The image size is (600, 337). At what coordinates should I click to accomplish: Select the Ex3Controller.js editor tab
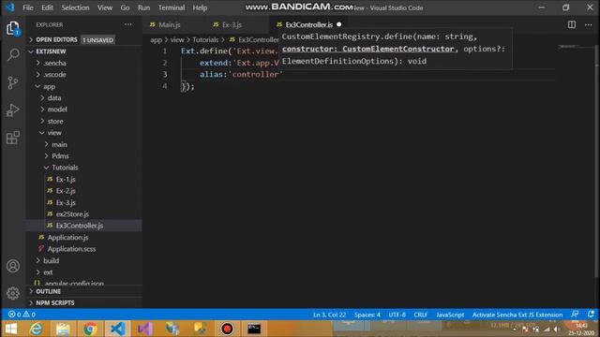308,24
